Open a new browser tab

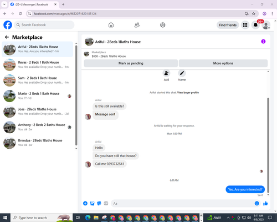(63, 4)
